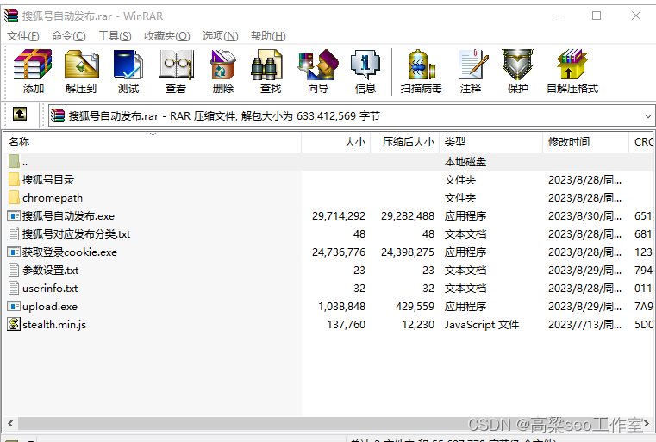The width and height of the screenshot is (656, 442).
Task: Click the 查找 (Find) binoculars icon
Action: [266, 65]
